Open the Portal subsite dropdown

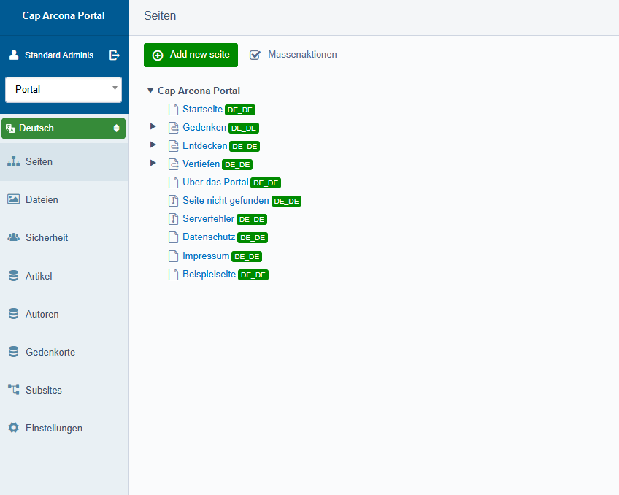64,89
